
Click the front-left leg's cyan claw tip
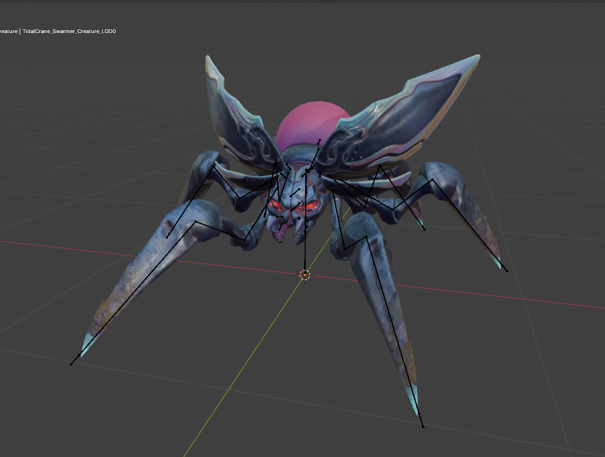pos(86,343)
